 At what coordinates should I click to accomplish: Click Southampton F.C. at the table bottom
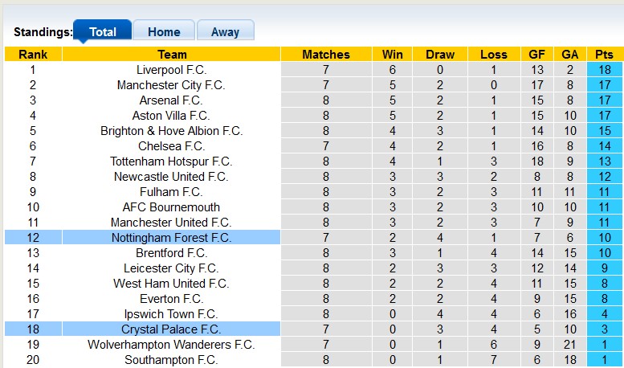point(171,360)
